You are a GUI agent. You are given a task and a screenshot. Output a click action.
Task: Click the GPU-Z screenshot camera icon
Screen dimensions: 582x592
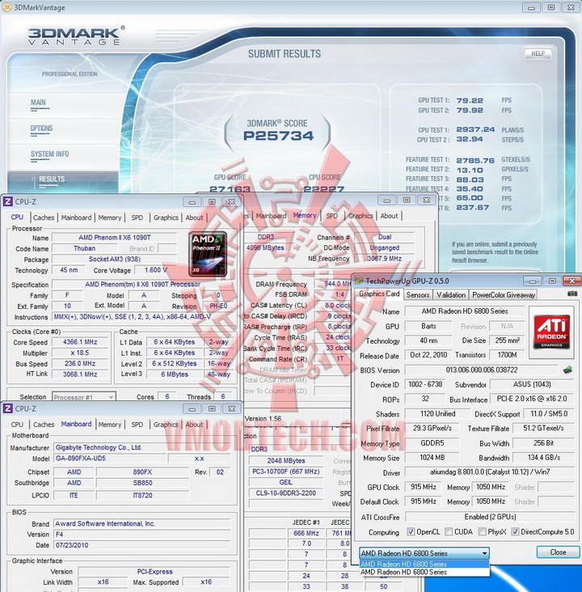click(571, 294)
